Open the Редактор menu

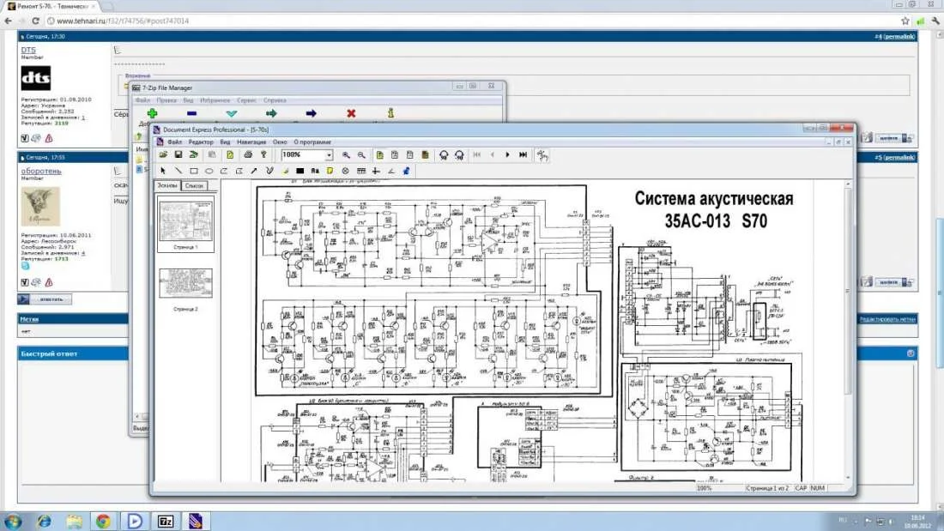(201, 142)
